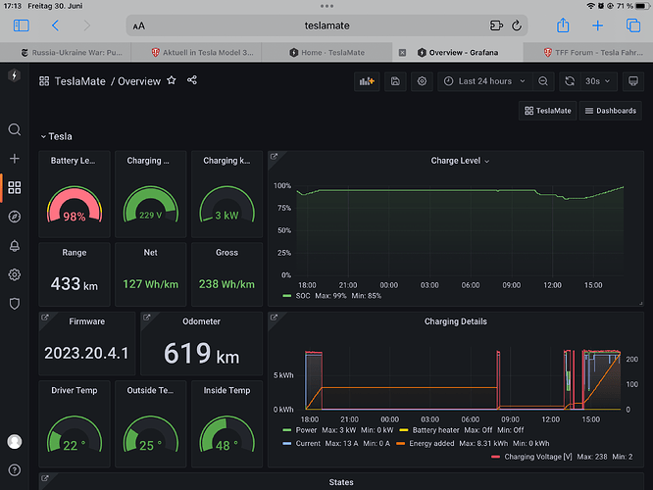Click the Add panel icon in toolbar
Screen dimensions: 653x490
click(367, 81)
